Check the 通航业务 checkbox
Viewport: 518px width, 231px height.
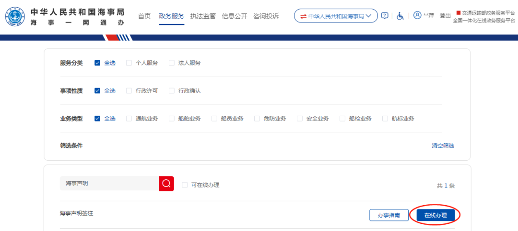click(129, 119)
